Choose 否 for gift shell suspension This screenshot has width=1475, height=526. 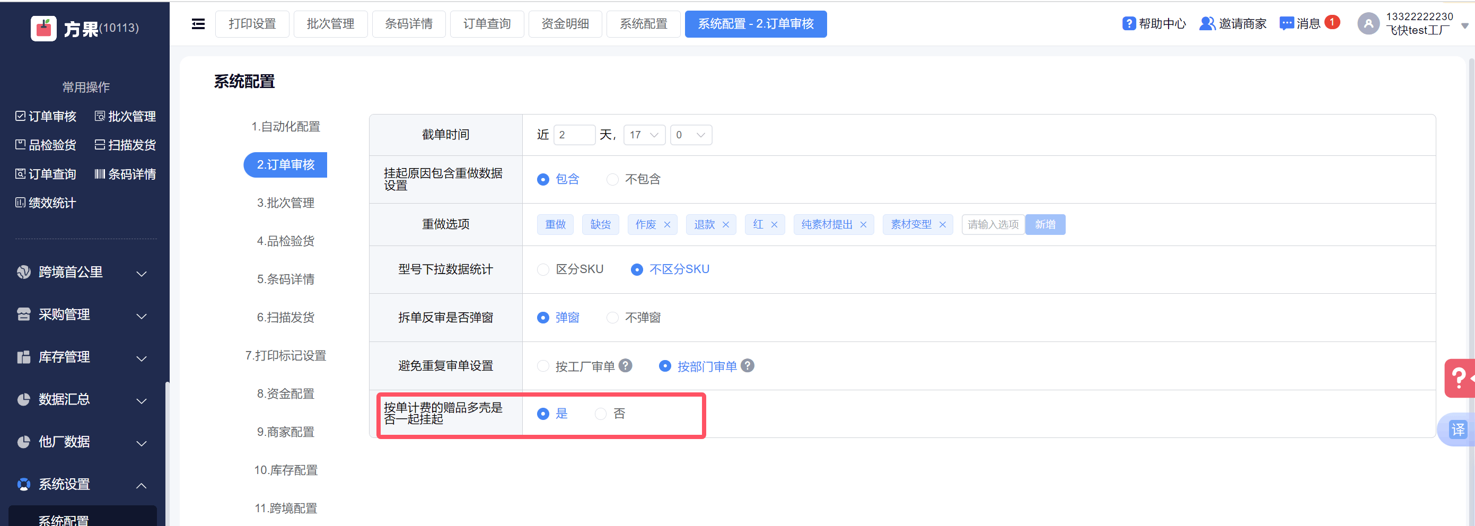[x=601, y=414]
